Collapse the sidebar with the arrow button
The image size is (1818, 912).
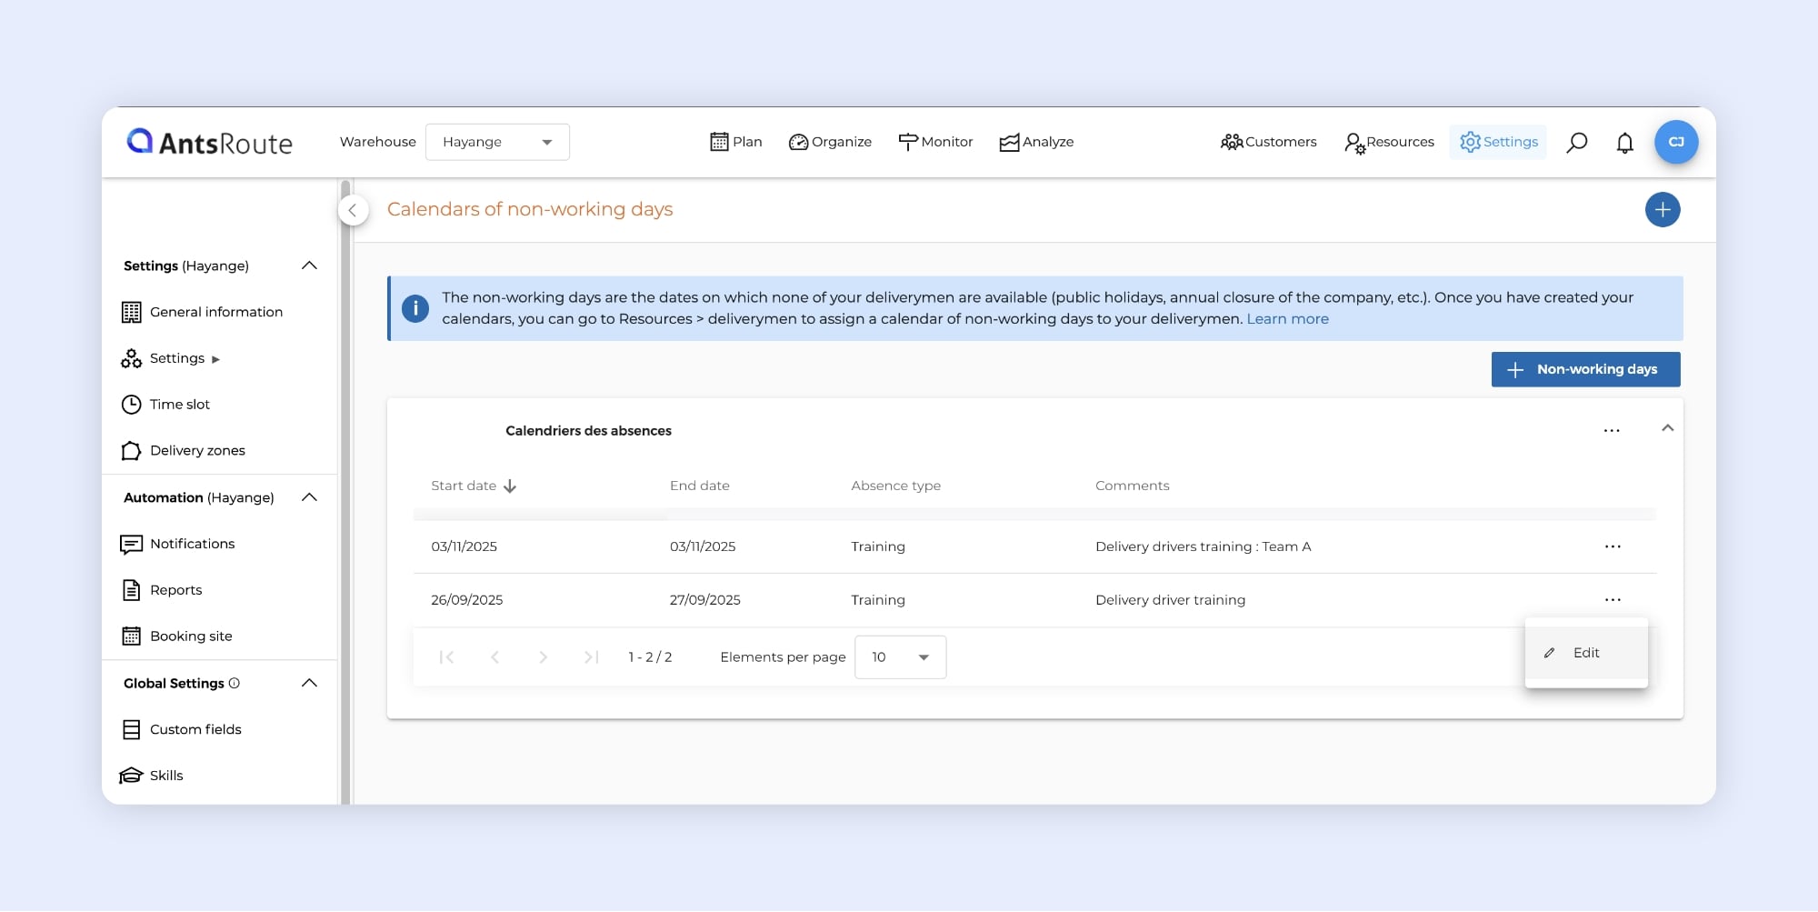click(x=353, y=210)
